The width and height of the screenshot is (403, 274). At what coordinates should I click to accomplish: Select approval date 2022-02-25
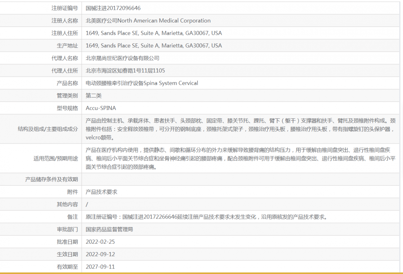coord(100,242)
